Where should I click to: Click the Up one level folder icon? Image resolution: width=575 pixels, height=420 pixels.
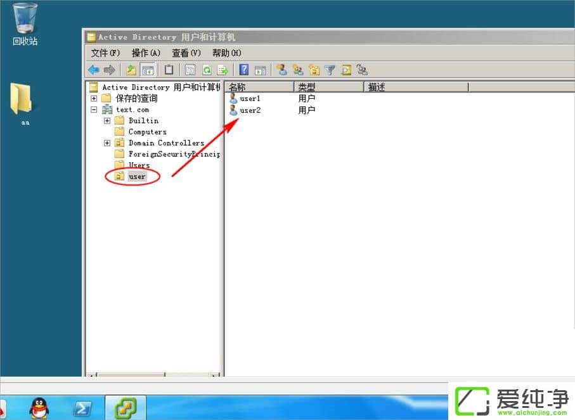click(131, 70)
